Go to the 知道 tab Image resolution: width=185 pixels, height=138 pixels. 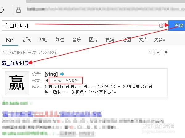pos(60,40)
